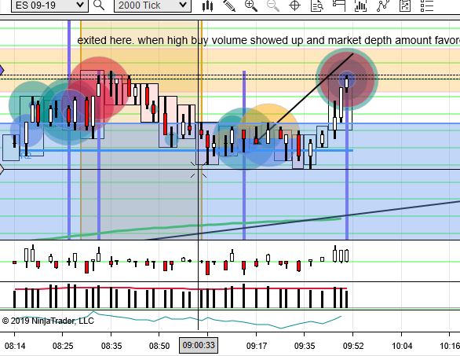Click the exited here annotation text
Viewport: 460px width, 356px height.
tap(268, 40)
